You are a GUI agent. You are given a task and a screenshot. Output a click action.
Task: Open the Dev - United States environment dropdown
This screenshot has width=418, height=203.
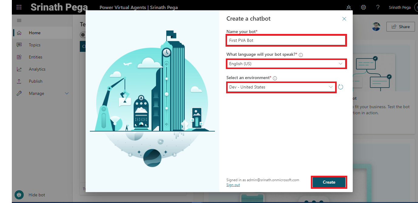pyautogui.click(x=281, y=87)
